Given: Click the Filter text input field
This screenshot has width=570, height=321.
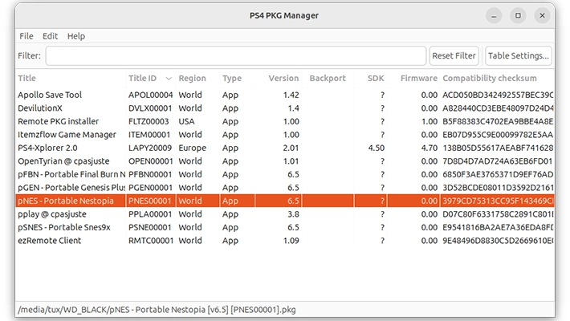Looking at the screenshot, I should click(x=236, y=55).
